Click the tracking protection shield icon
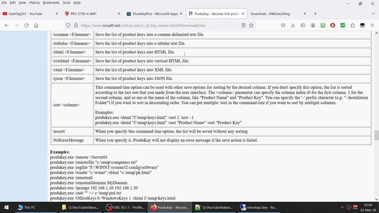The image size is (379, 213). click(x=69, y=25)
